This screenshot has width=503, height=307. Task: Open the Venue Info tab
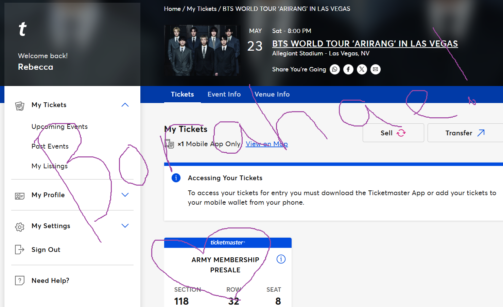pyautogui.click(x=272, y=94)
